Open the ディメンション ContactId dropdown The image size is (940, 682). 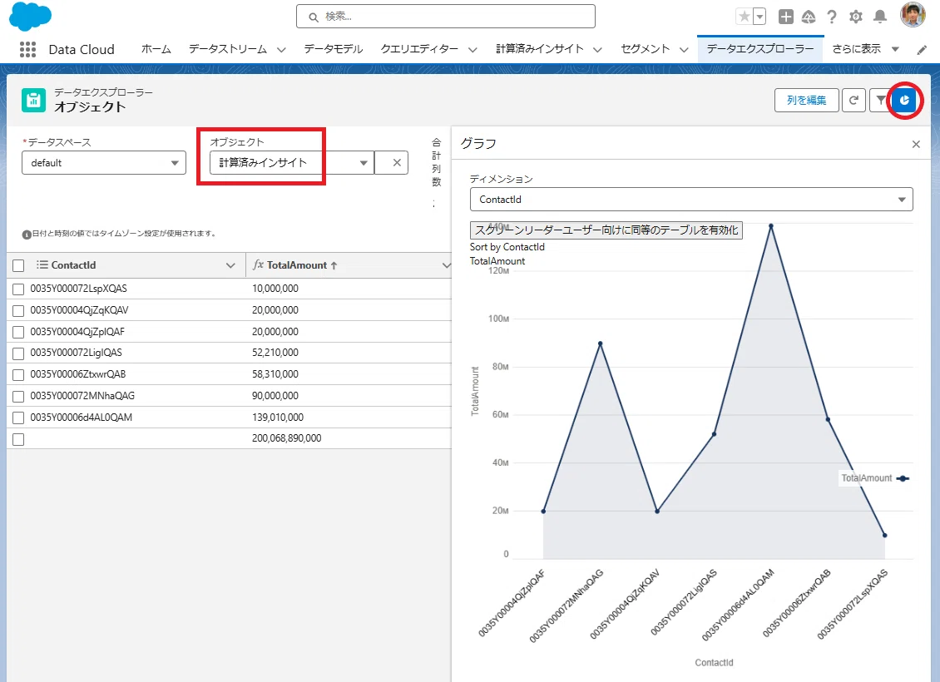click(691, 200)
